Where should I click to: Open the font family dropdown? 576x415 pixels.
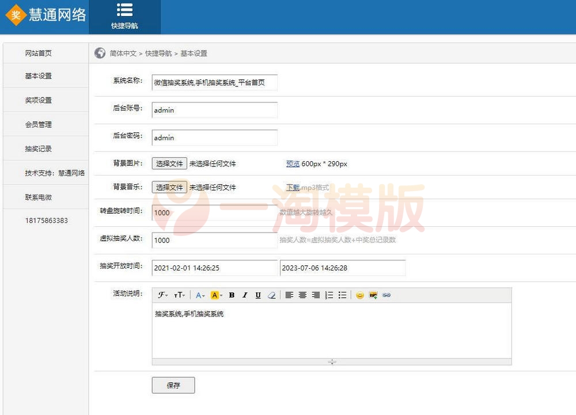162,295
